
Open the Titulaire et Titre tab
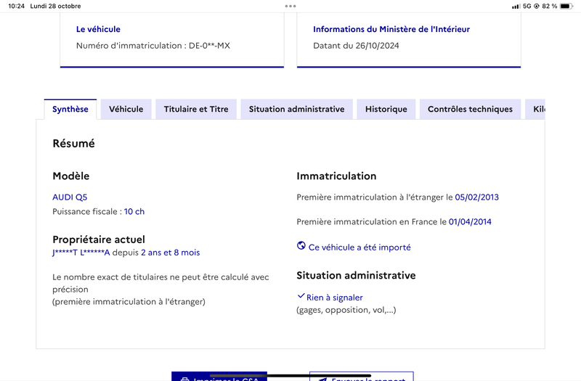coord(196,110)
